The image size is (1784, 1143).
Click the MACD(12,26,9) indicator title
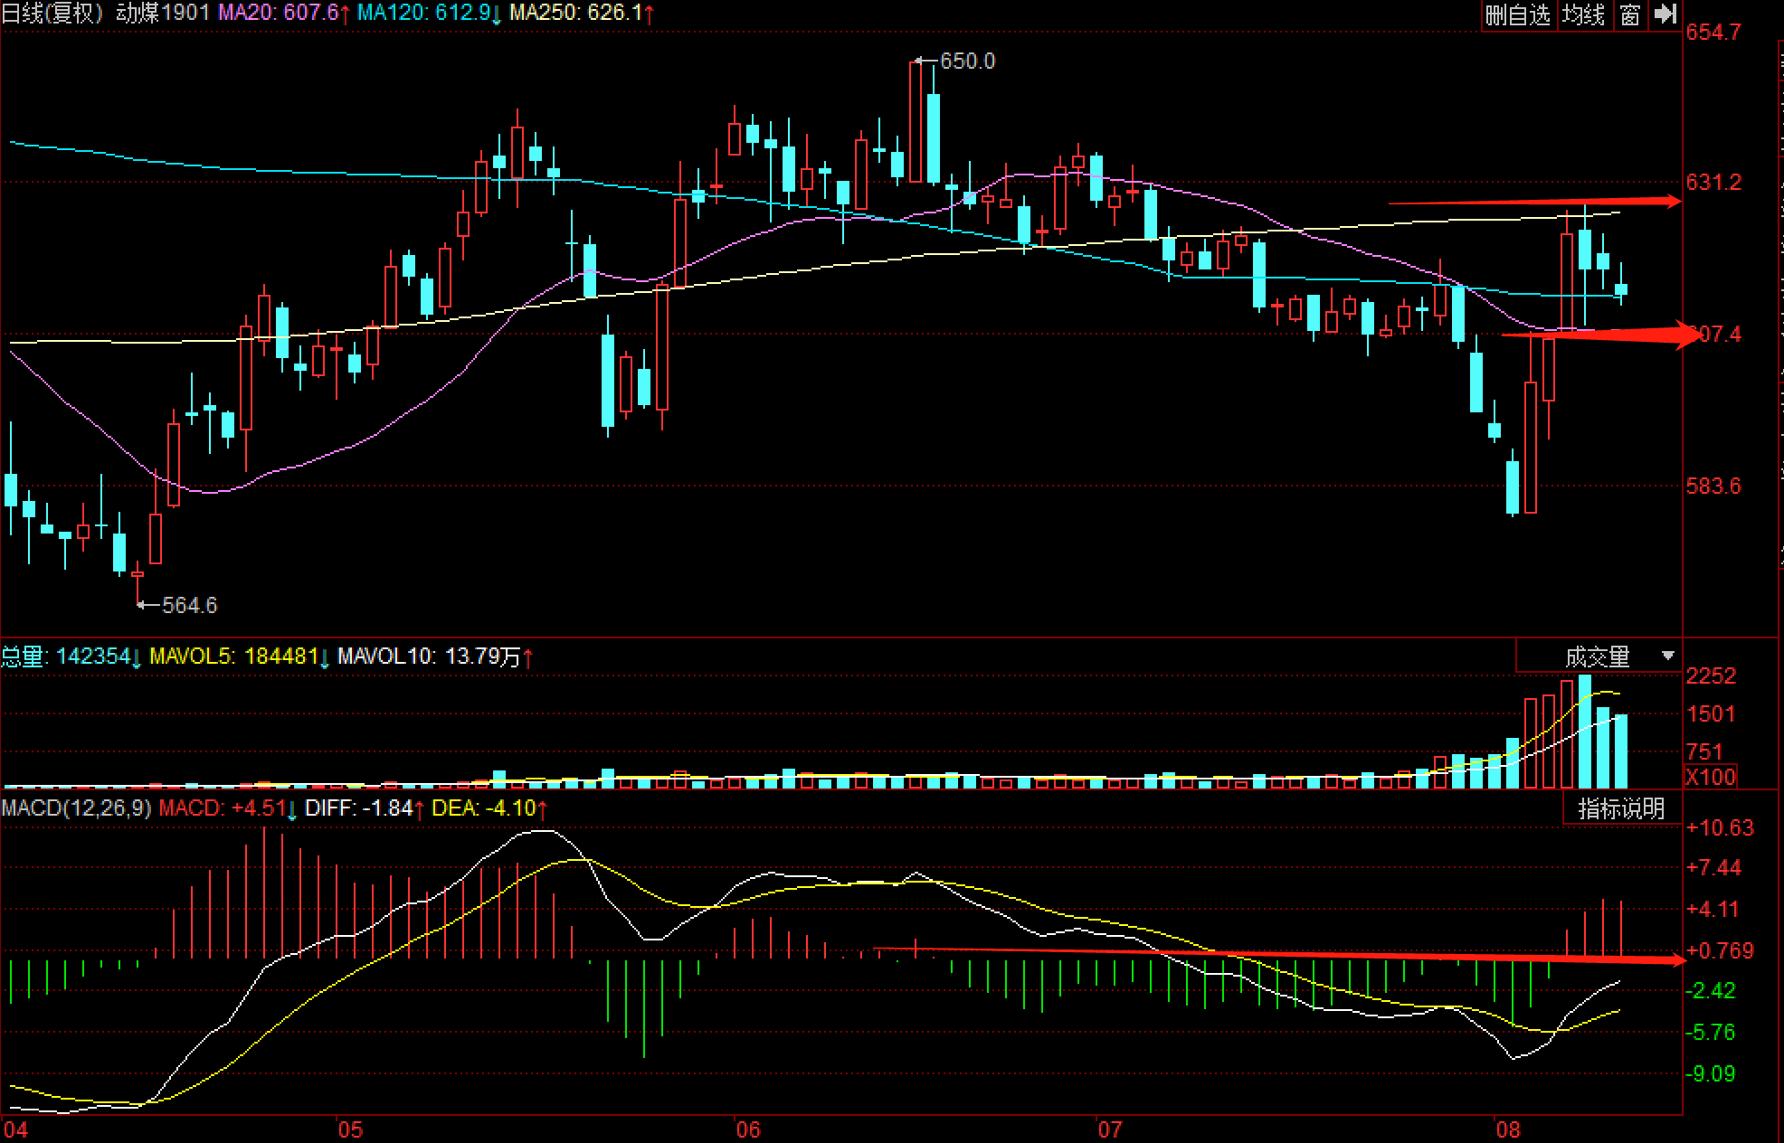click(x=77, y=808)
